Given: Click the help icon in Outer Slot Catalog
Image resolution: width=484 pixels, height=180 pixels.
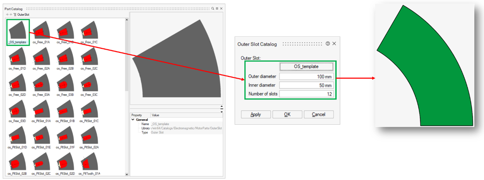Looking at the screenshot, I should coord(328,44).
